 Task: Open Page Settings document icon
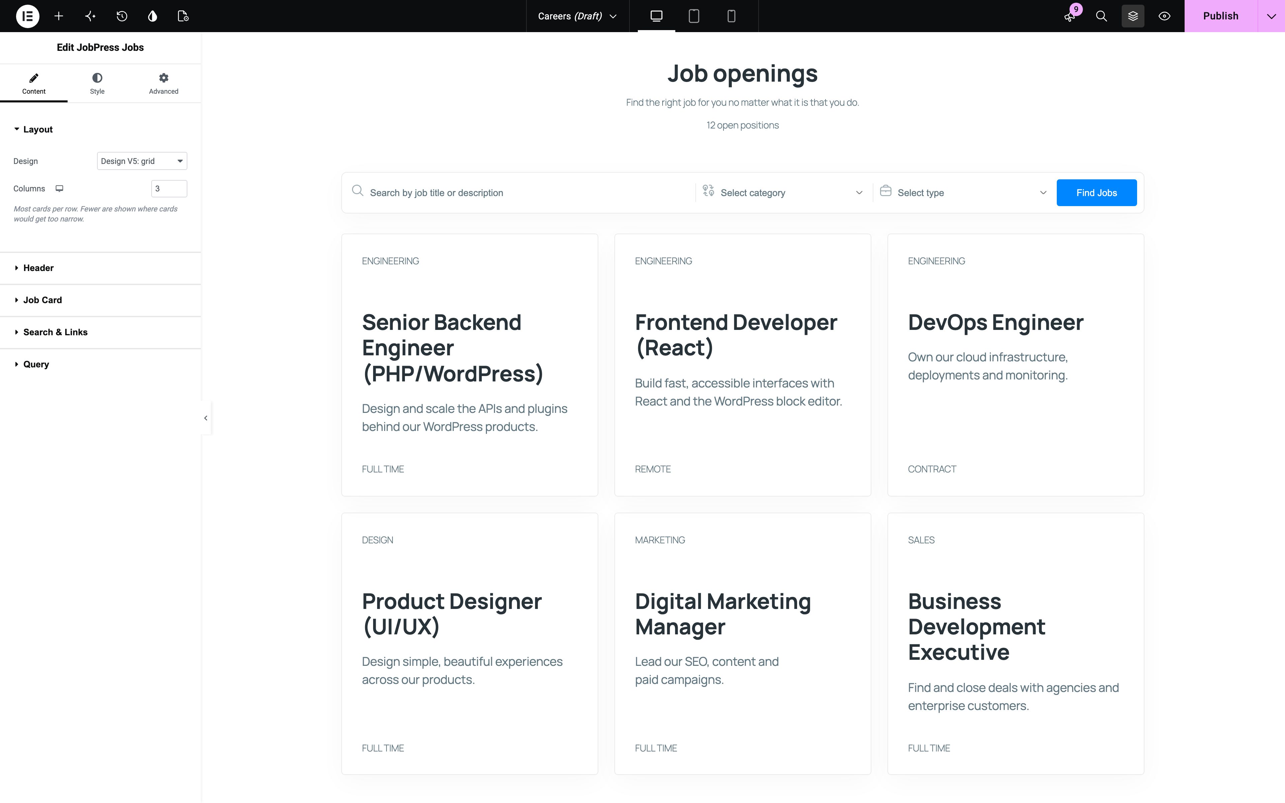[183, 16]
